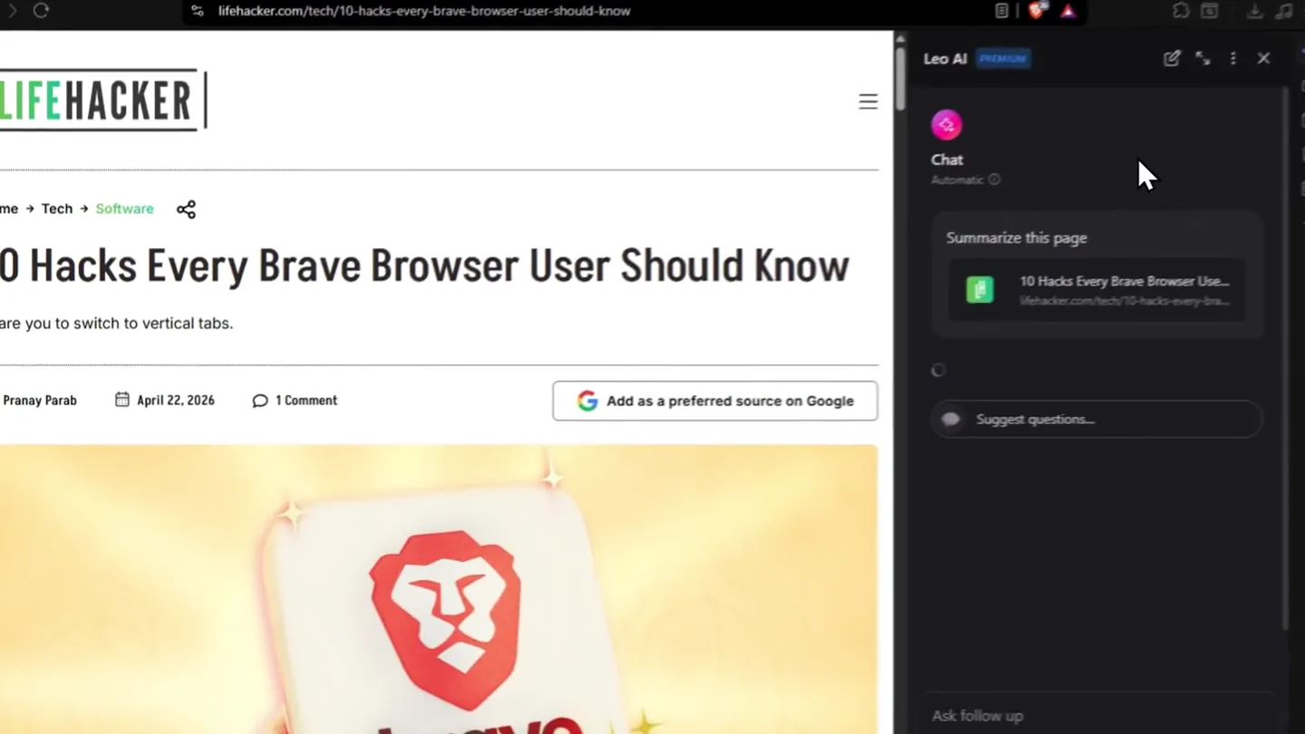Viewport: 1305px width, 734px height.
Task: Toggle Speedreader view icon in address bar
Action: pos(1001,11)
